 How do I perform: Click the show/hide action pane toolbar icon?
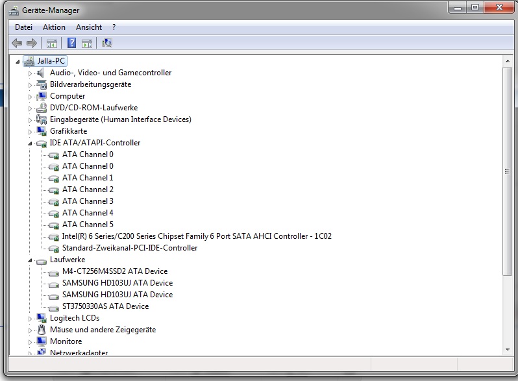tap(87, 43)
